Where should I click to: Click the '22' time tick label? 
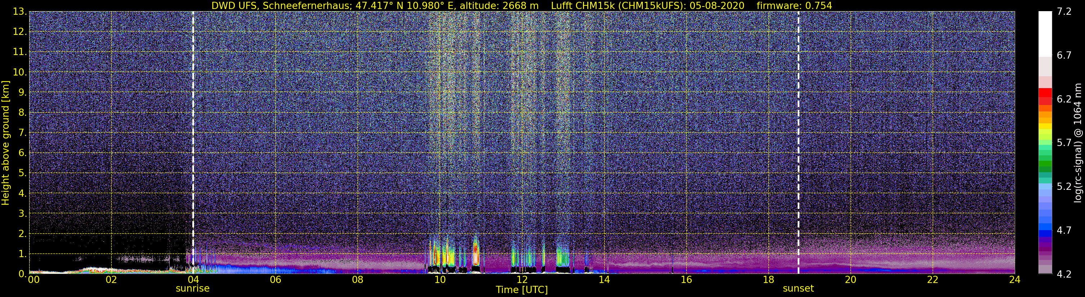933,280
